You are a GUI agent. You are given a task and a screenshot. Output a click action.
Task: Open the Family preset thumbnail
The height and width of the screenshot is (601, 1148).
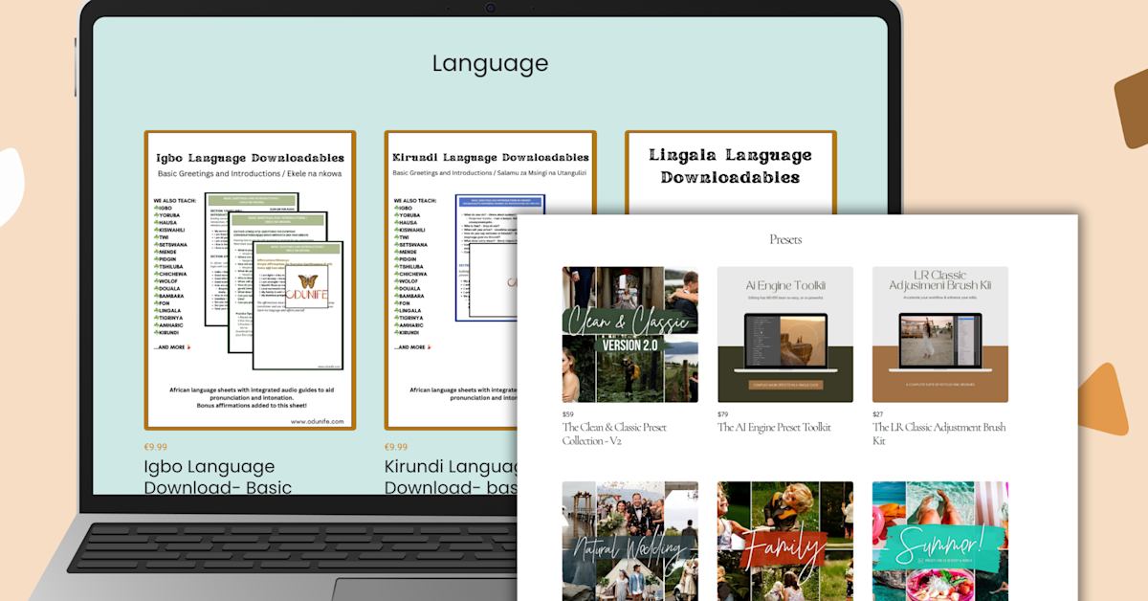click(785, 541)
